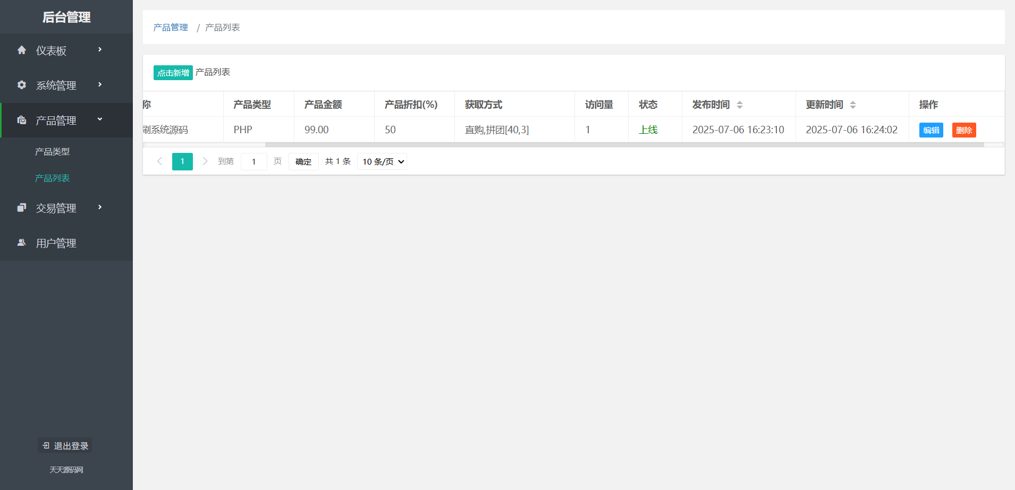Click the 点击新增 button
1015x490 pixels.
coord(173,73)
